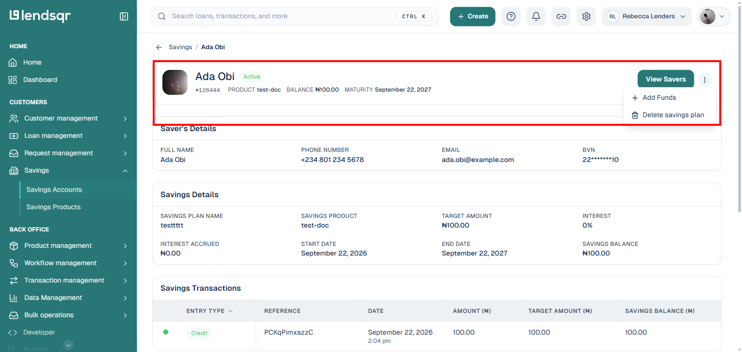742x352 pixels.
Task: Click the Workflow management icon
Action: click(14, 263)
